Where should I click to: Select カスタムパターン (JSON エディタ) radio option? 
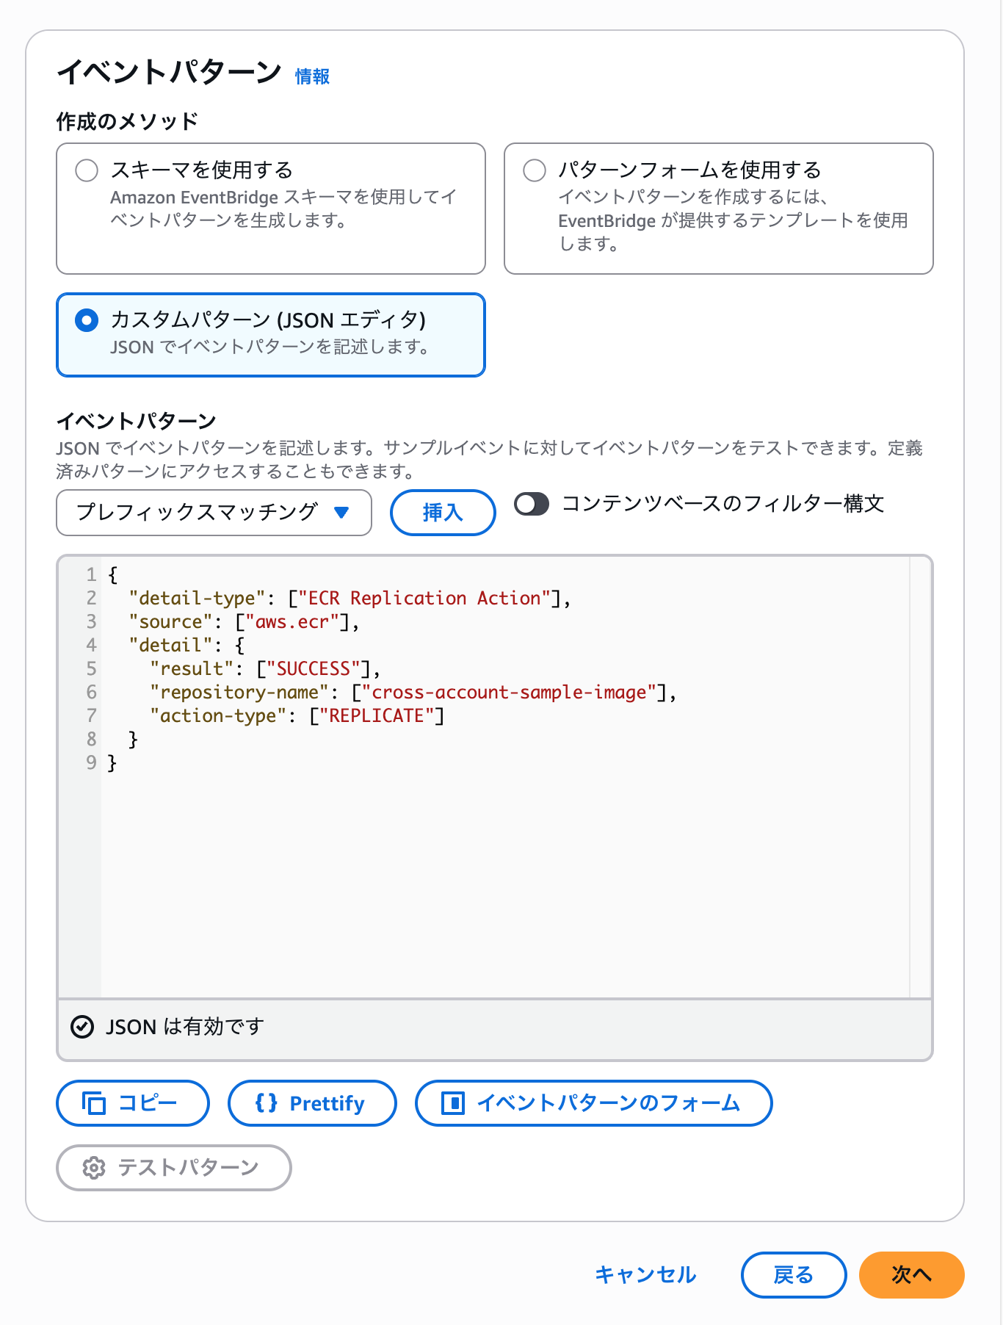click(87, 320)
